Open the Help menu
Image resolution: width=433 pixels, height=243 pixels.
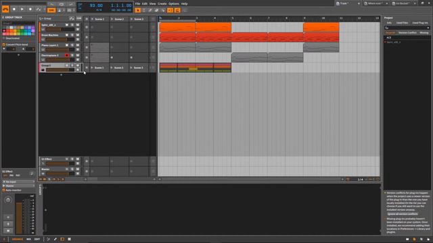pos(184,3)
